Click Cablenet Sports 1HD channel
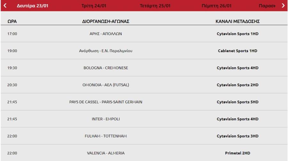288x161 pixels. (x=237, y=51)
